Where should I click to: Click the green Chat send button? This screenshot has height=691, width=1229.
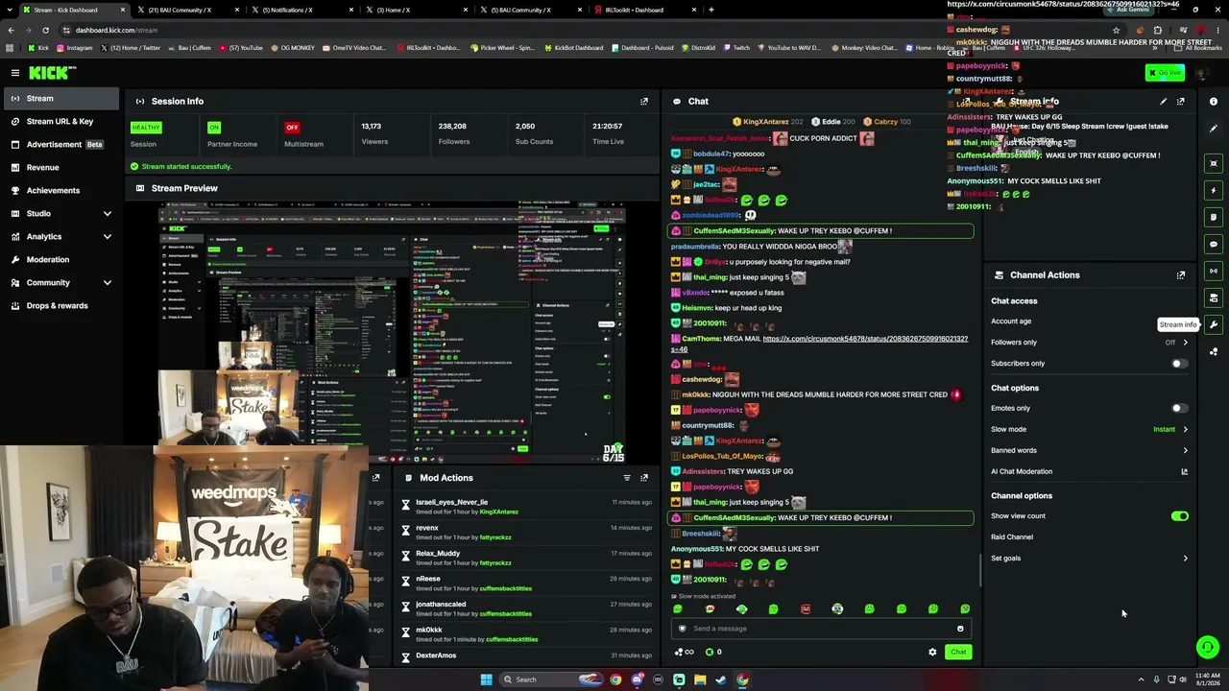(958, 653)
